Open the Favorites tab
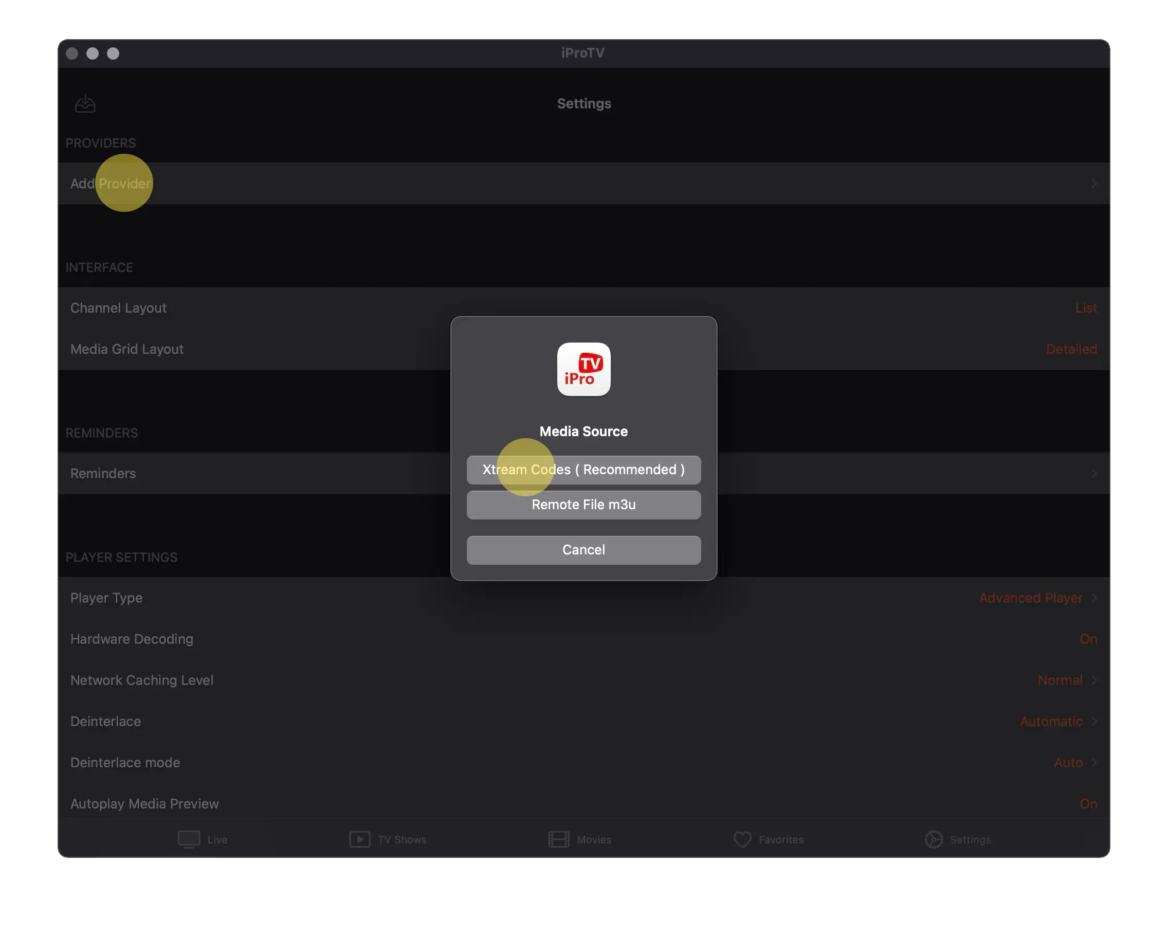Screen dimensions: 1168x934 [x=768, y=839]
